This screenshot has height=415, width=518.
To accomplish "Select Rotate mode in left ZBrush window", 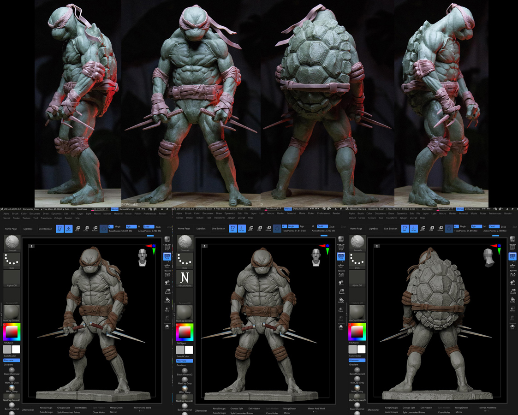I will [x=95, y=228].
